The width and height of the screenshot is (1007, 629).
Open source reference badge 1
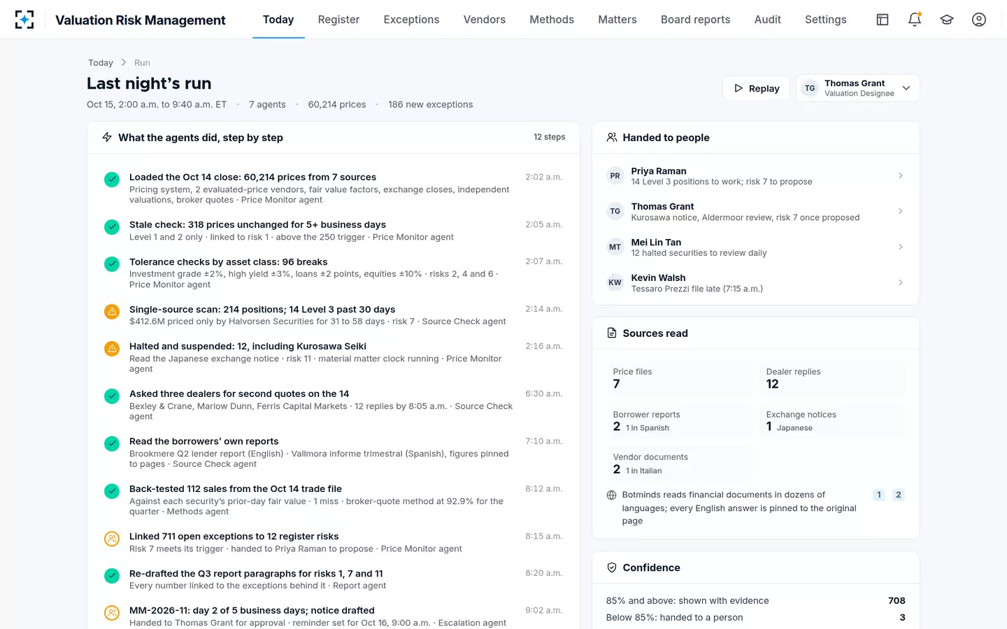click(879, 495)
